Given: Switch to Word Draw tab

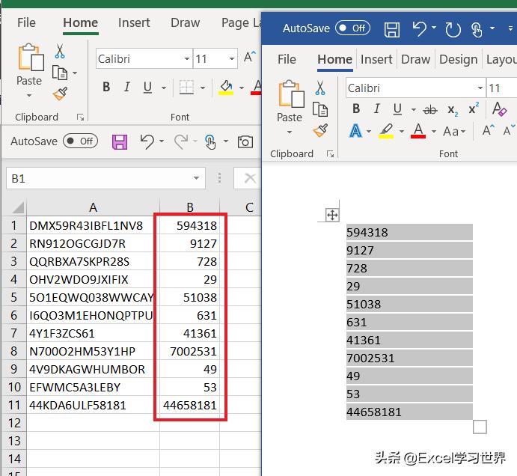Looking at the screenshot, I should click(415, 59).
